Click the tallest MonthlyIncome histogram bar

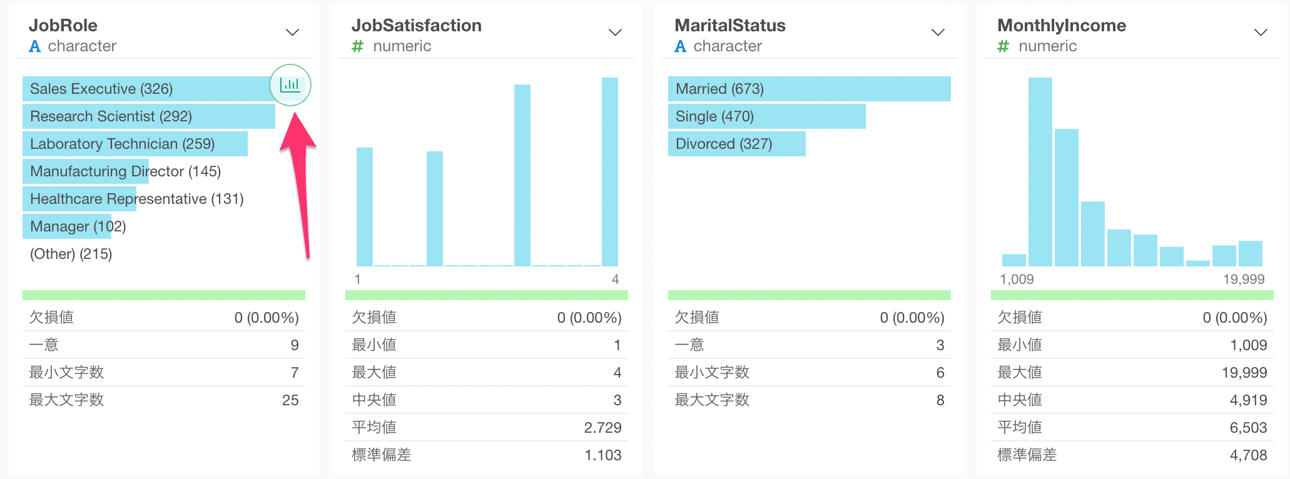click(1040, 172)
